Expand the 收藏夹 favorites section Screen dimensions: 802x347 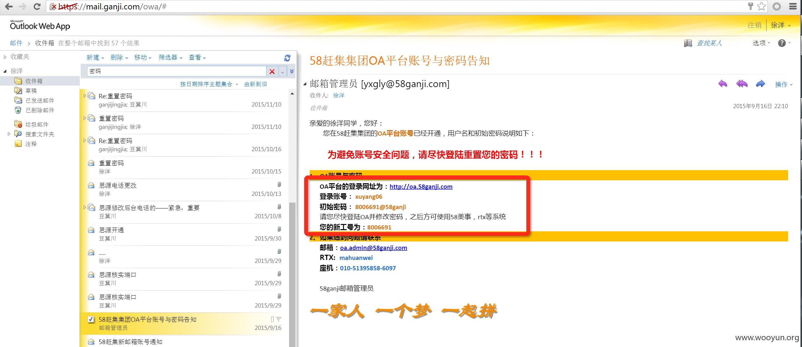coord(5,57)
